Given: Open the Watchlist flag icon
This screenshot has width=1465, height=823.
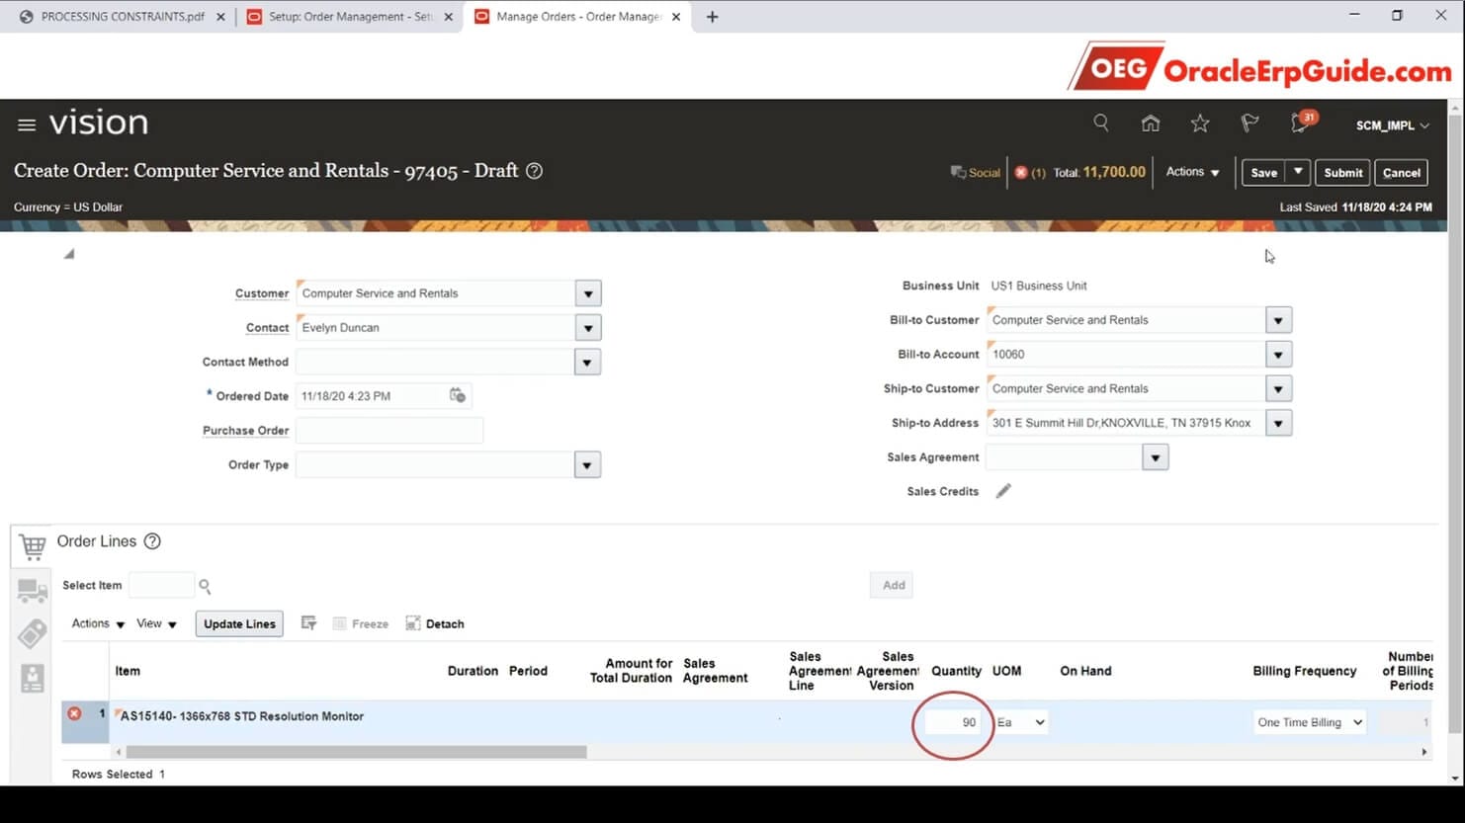Looking at the screenshot, I should pos(1250,123).
